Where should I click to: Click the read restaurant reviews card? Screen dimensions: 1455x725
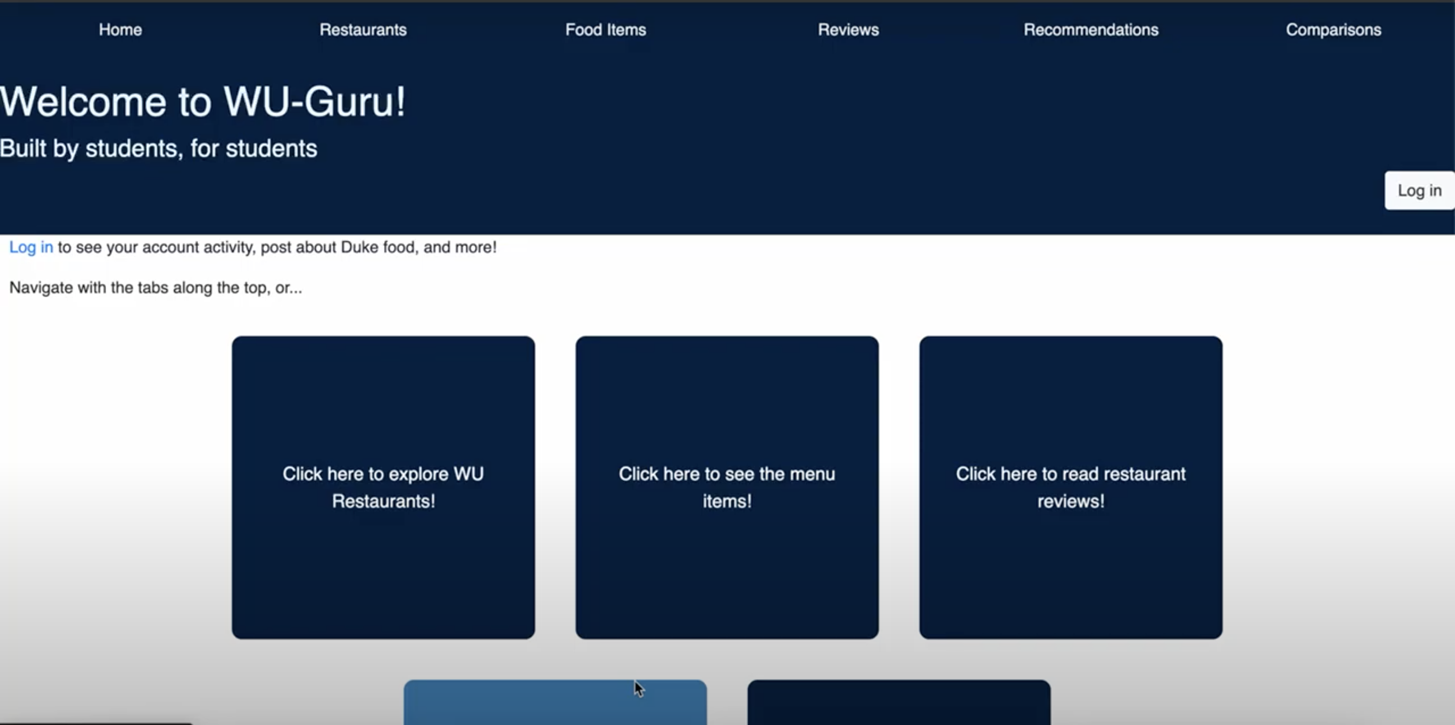pyautogui.click(x=1071, y=487)
